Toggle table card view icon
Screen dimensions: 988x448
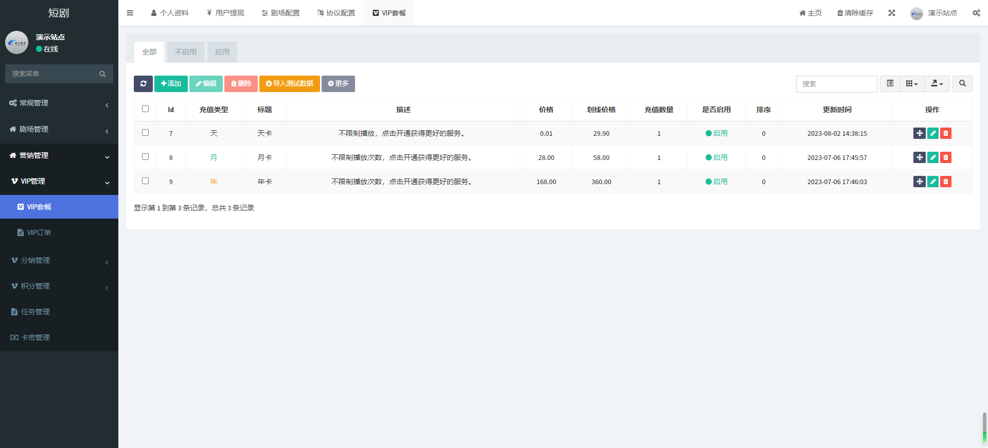point(890,83)
